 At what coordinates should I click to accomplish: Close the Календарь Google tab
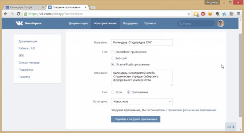(43, 7)
